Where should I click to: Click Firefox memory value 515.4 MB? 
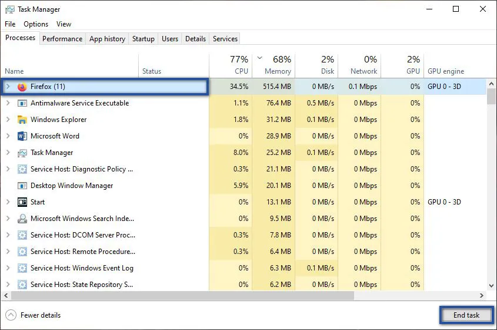pos(276,87)
